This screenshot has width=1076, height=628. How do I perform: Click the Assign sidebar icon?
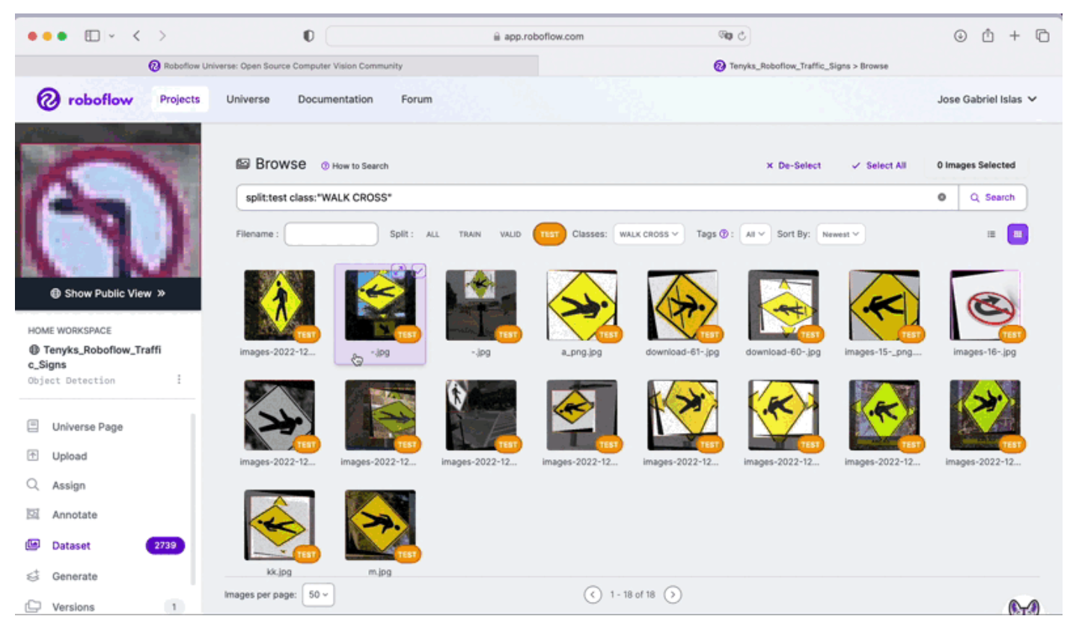click(33, 485)
